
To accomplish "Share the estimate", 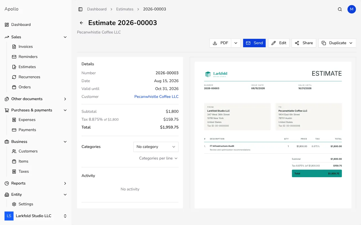I will [x=304, y=43].
